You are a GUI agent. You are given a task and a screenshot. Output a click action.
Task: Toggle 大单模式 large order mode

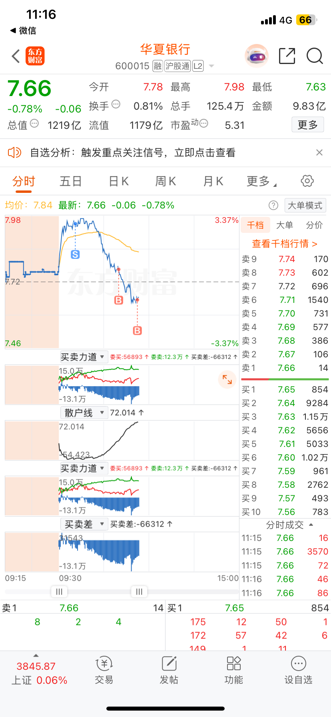305,205
